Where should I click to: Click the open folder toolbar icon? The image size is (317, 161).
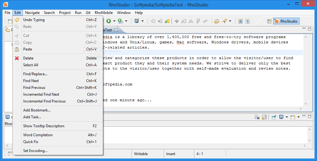coord(217,21)
